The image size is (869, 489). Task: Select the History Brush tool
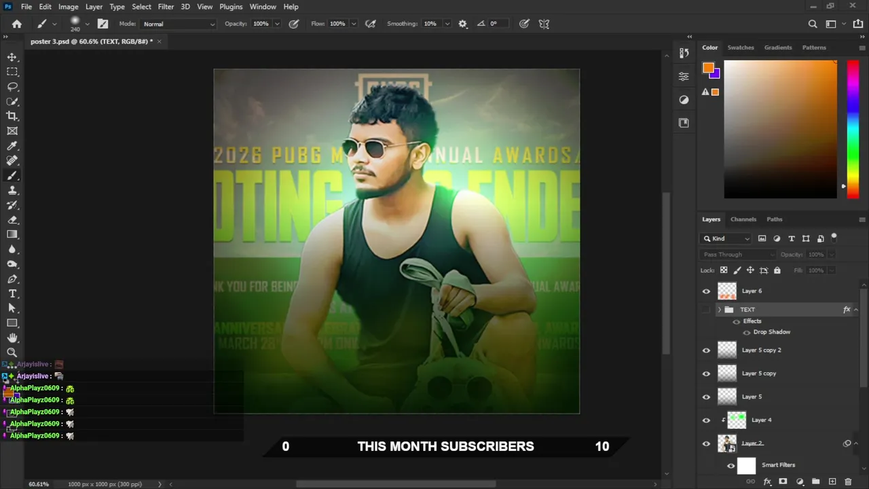point(12,205)
